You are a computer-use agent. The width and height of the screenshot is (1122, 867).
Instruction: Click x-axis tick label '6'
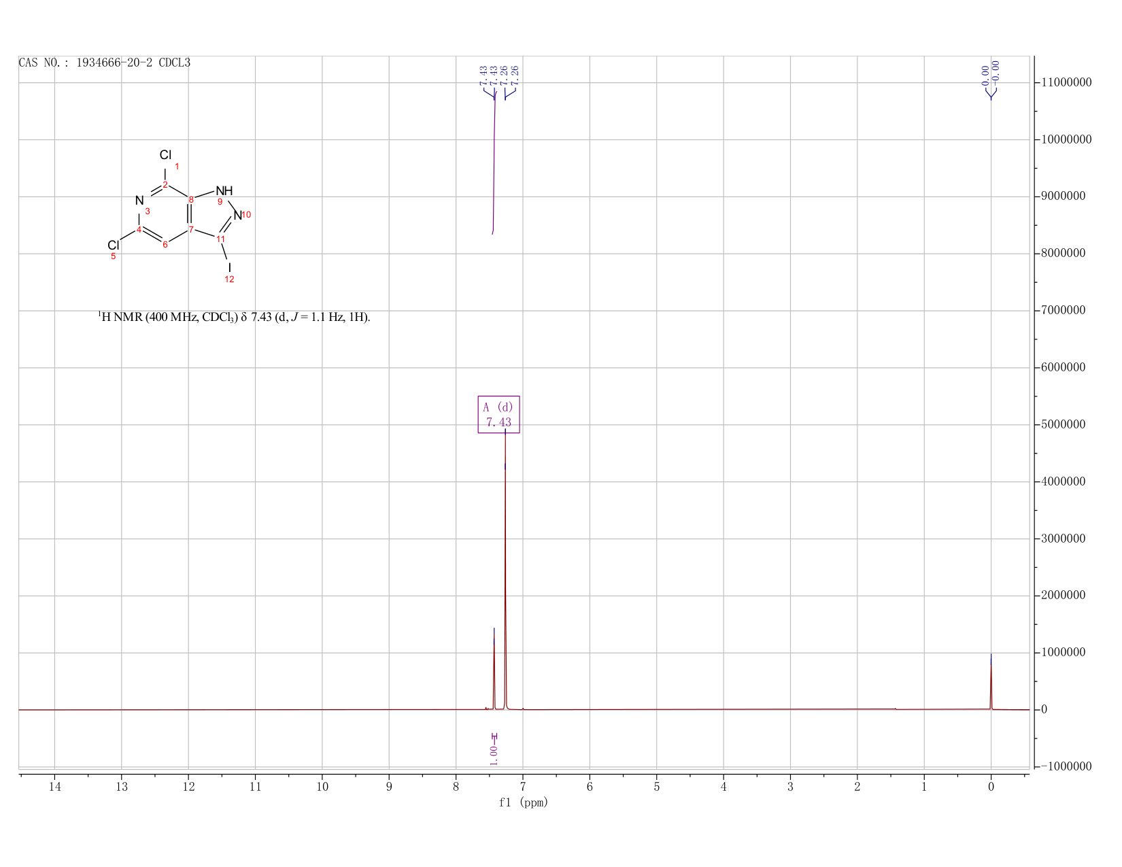[590, 787]
